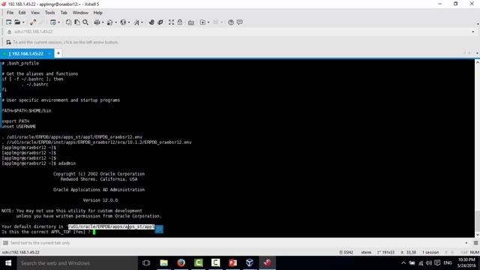Click the volume speaker tray icon
The width and height of the screenshot is (480, 270).
tap(429, 263)
